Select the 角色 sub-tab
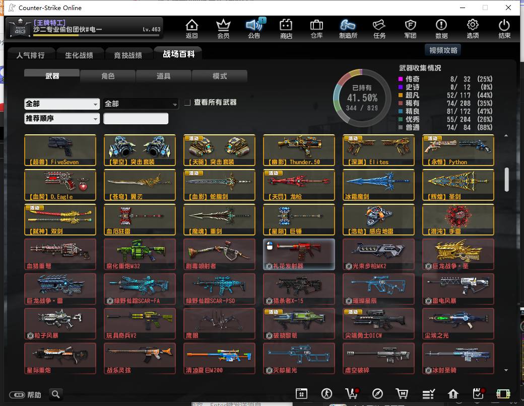The image size is (524, 406). point(108,76)
